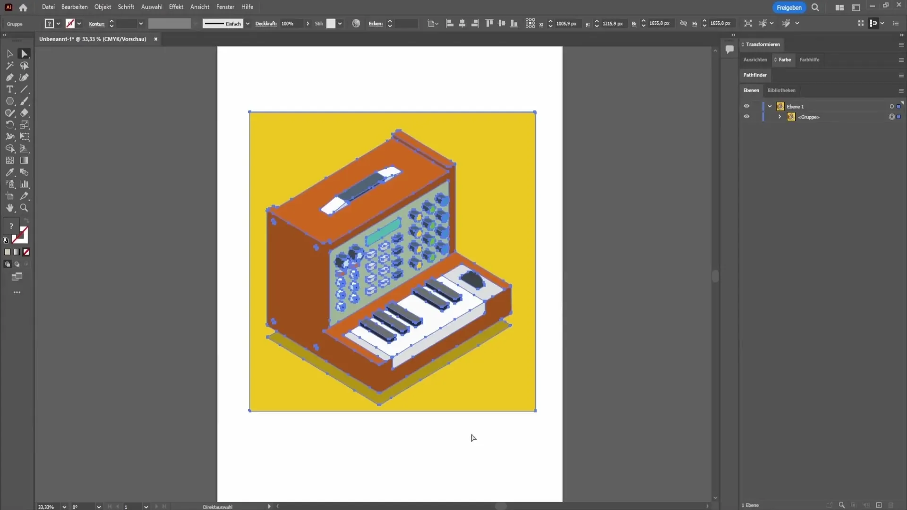
Task: Select the Type tool
Action: coord(10,89)
